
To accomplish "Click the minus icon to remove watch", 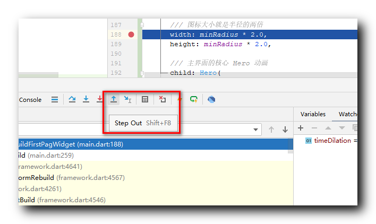I will pyautogui.click(x=314, y=128).
